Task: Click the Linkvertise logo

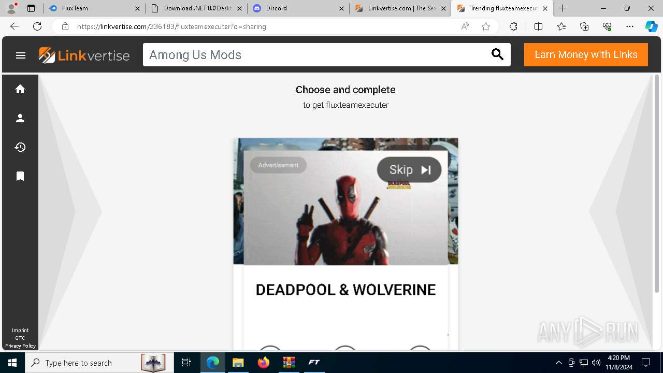Action: click(84, 55)
